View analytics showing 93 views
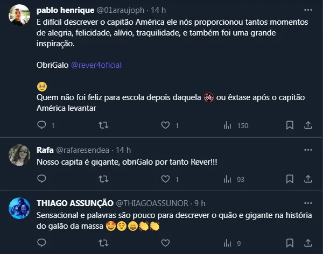Viewport: 323px width, 254px height. click(228, 179)
